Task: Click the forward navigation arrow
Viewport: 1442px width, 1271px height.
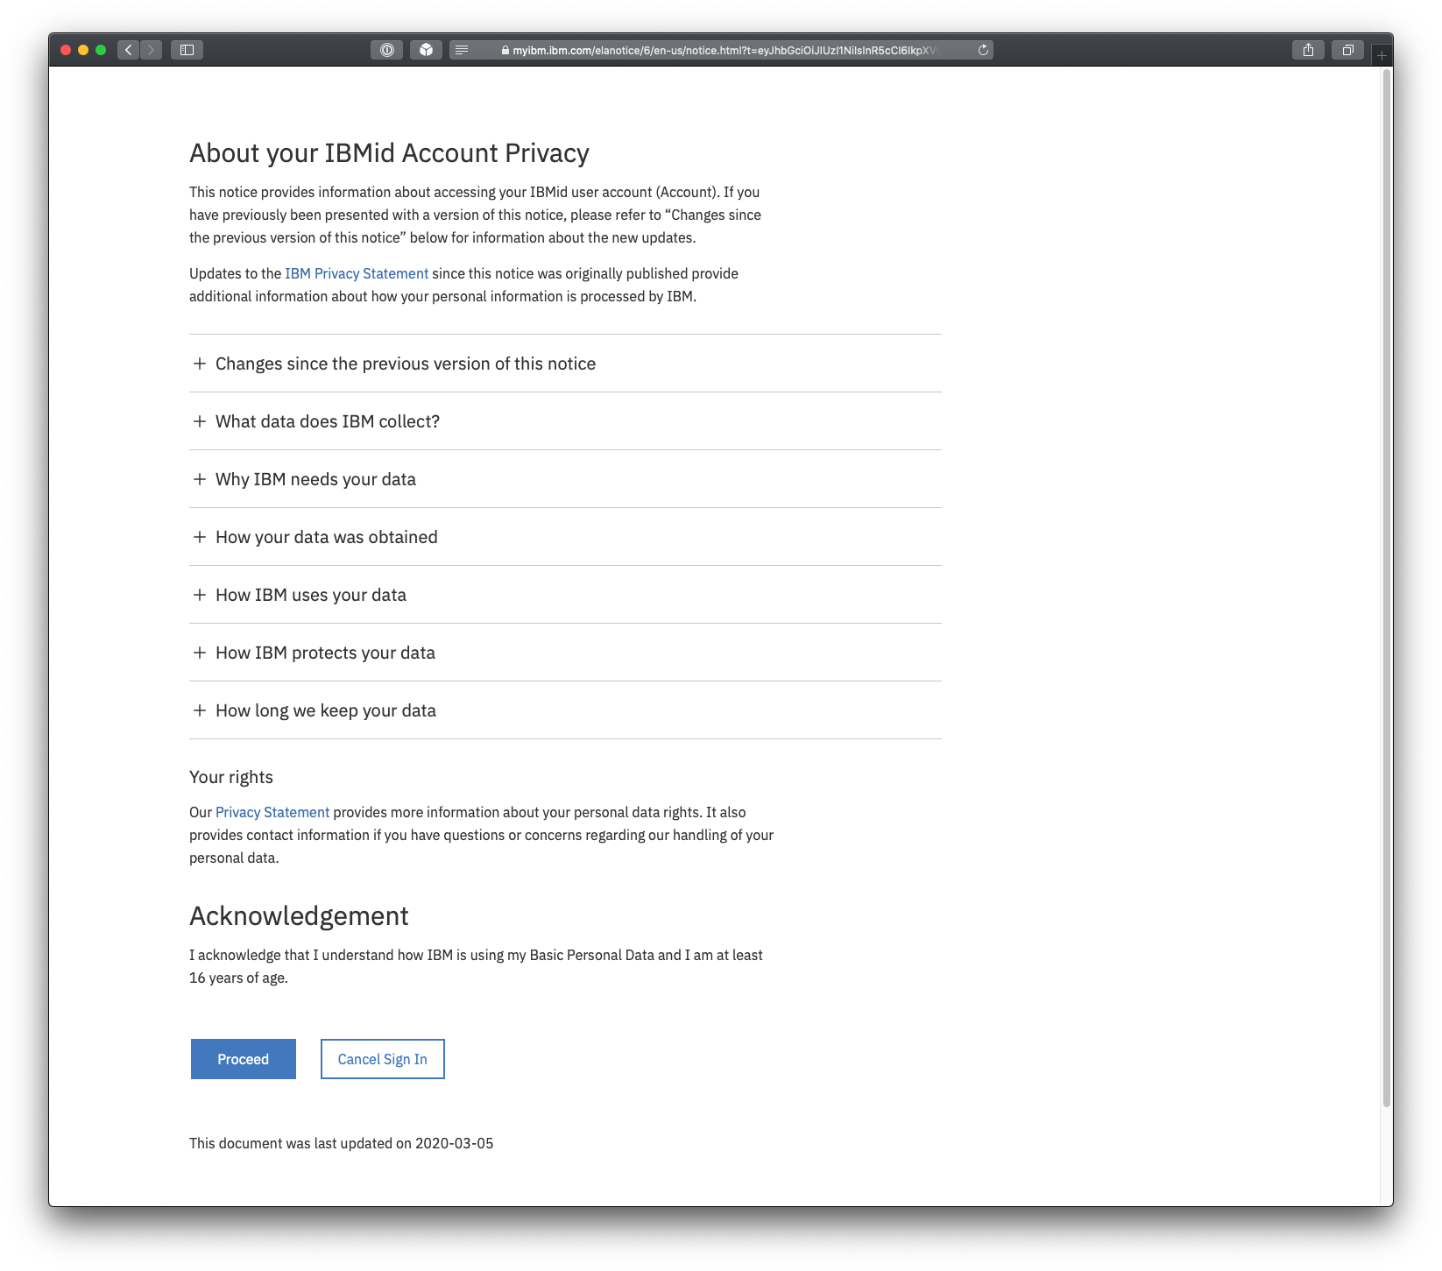Action: coord(152,50)
